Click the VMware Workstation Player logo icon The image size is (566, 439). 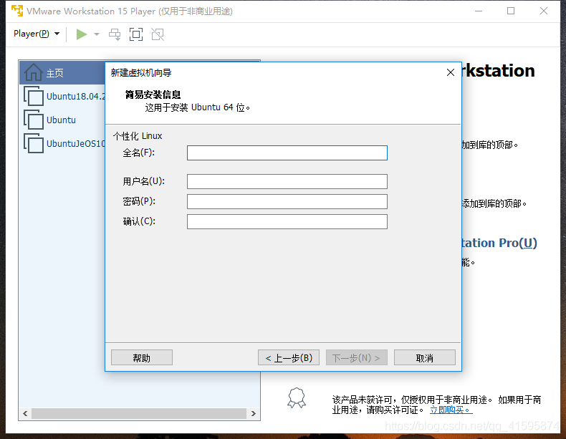click(17, 11)
